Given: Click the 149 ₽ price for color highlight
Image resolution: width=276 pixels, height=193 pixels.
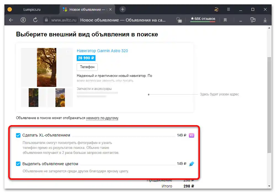Looking at the screenshot, I should [x=182, y=164].
